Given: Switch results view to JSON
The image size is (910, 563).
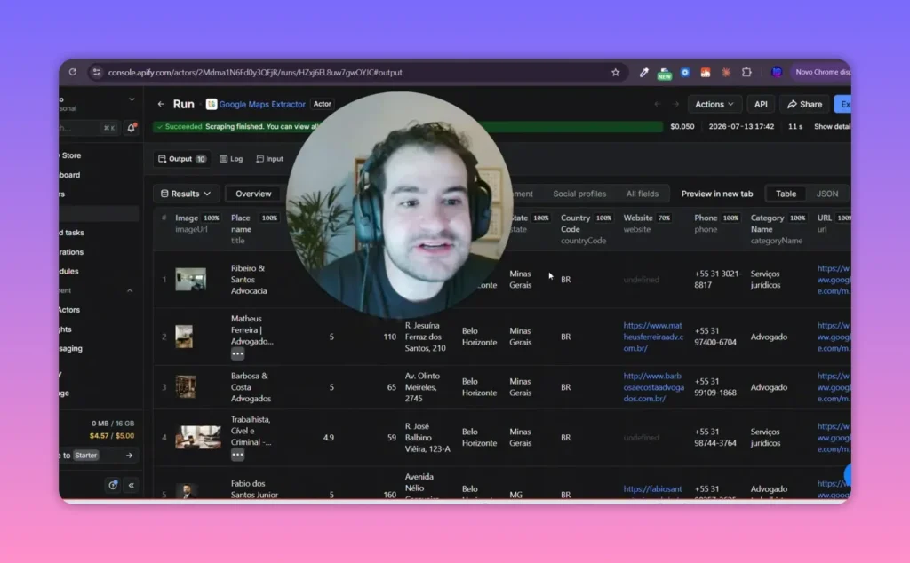Looking at the screenshot, I should (x=827, y=194).
